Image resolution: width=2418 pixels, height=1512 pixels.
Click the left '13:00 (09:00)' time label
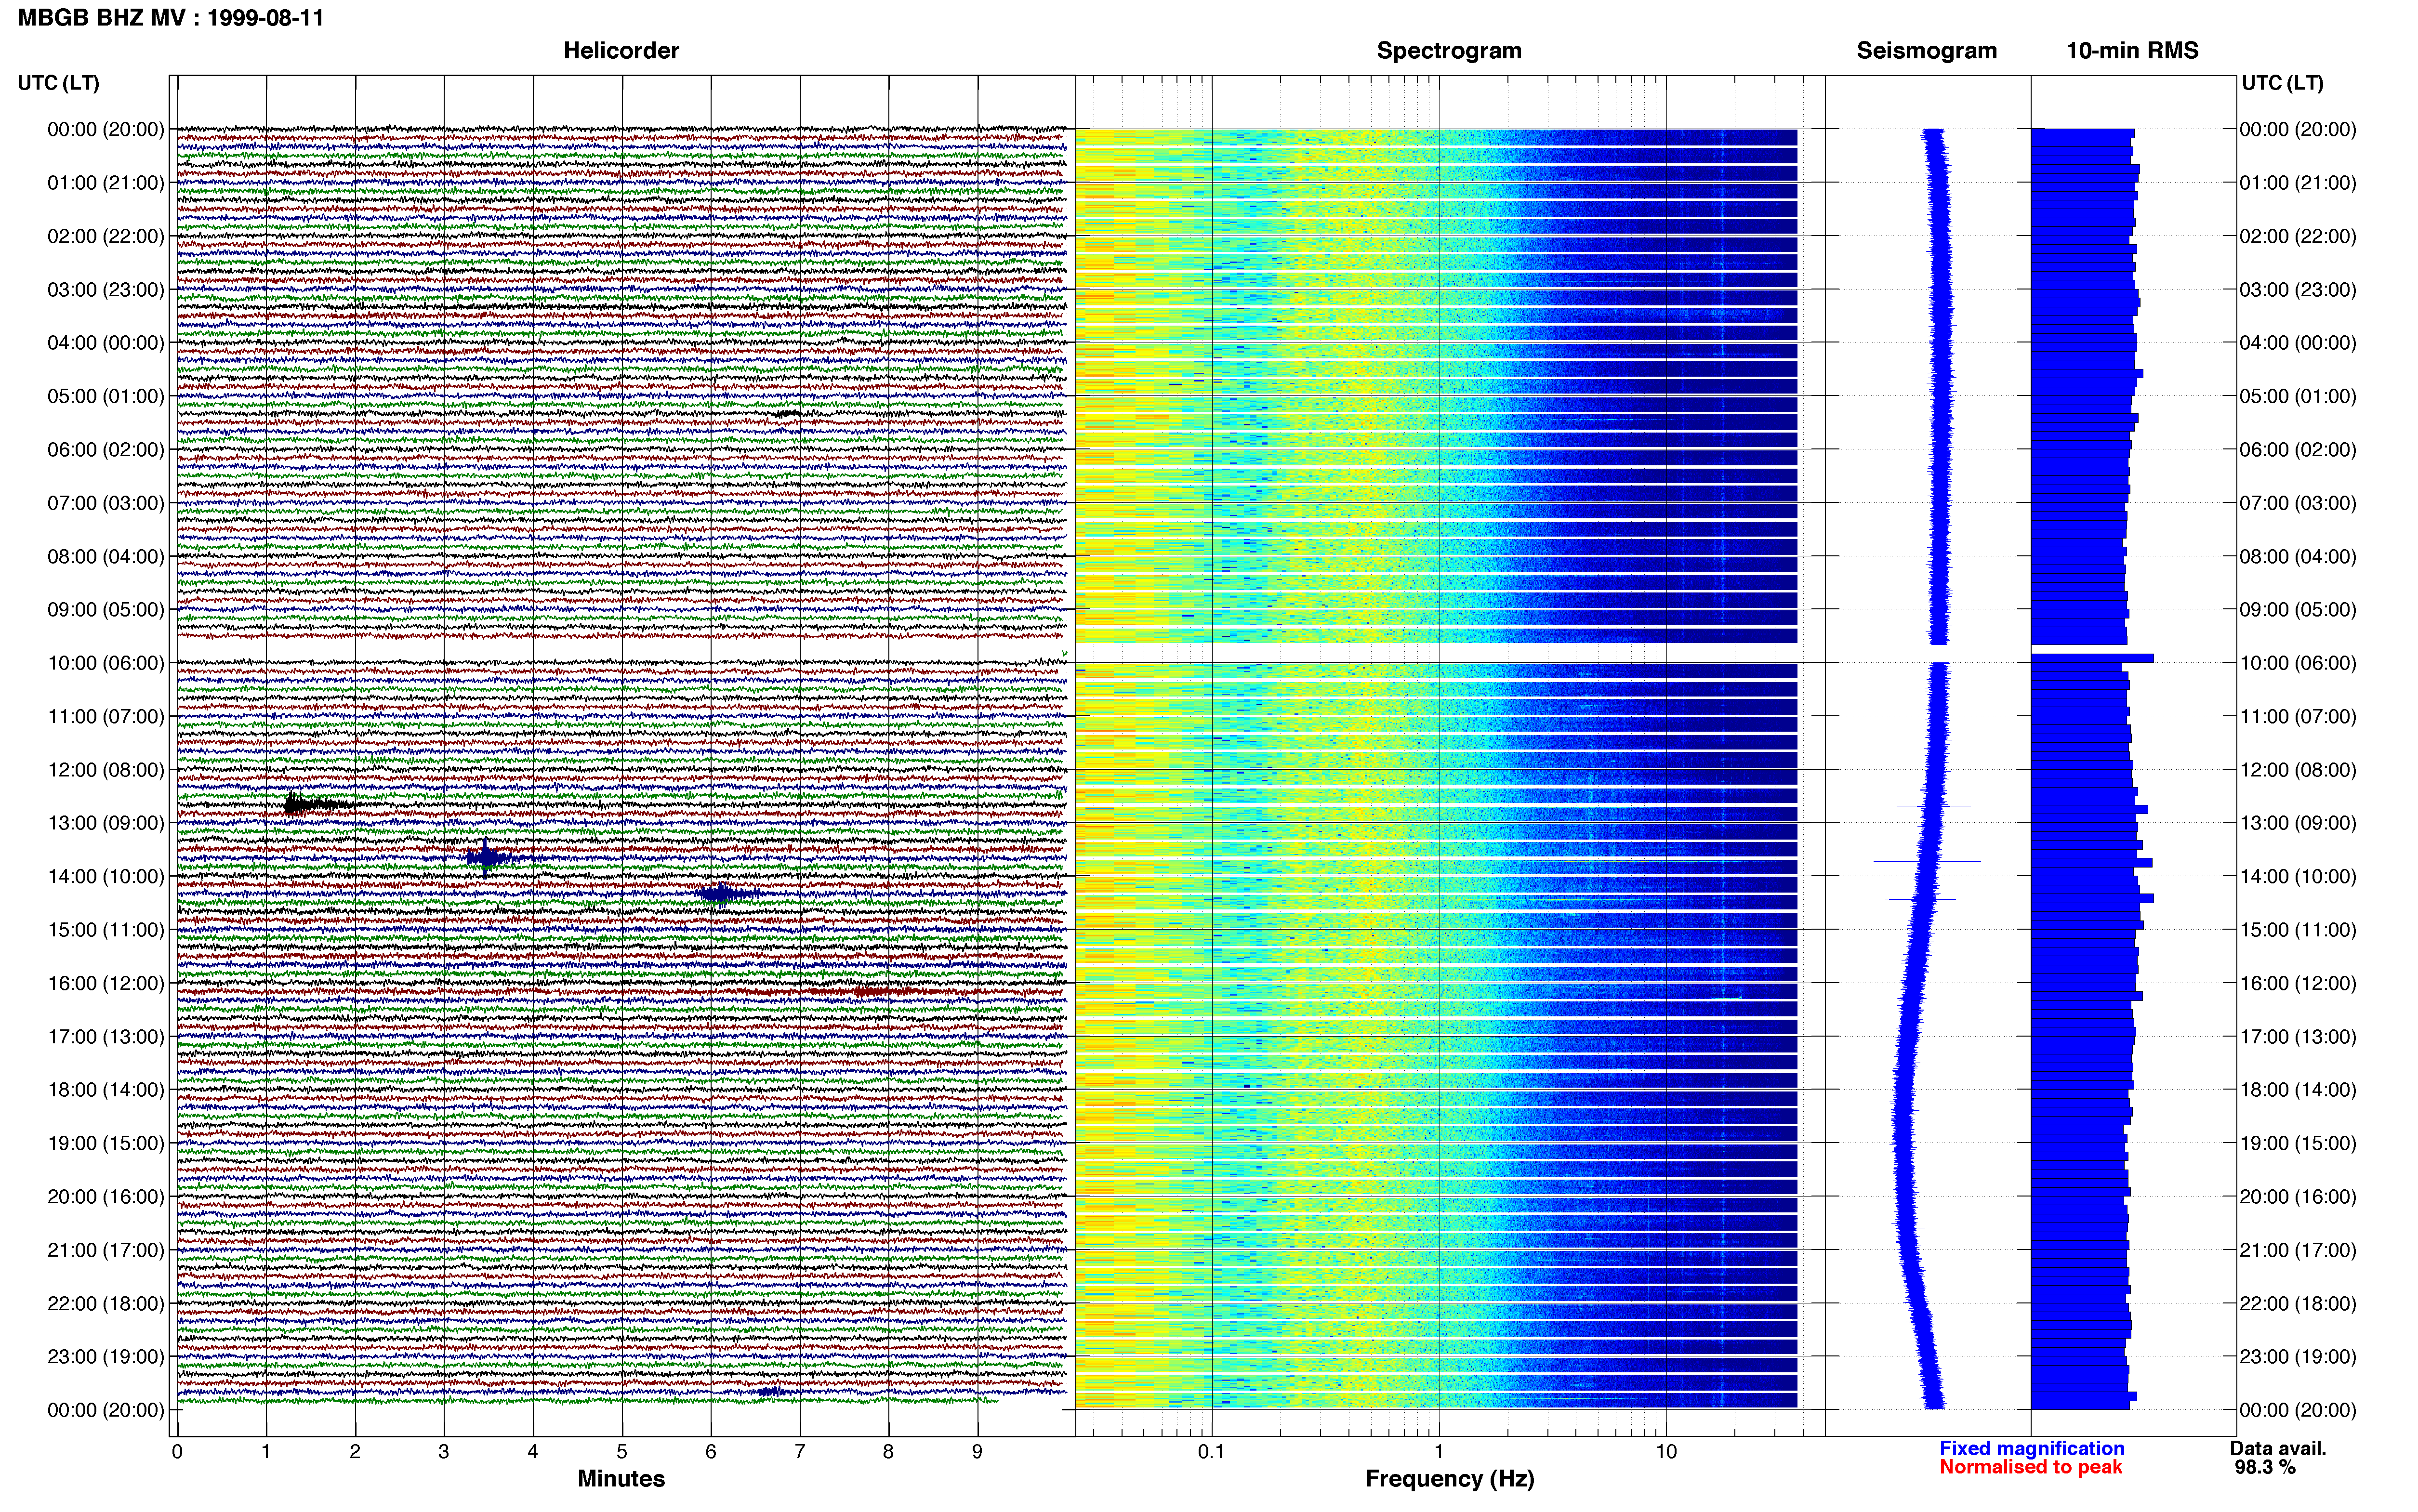click(x=106, y=823)
